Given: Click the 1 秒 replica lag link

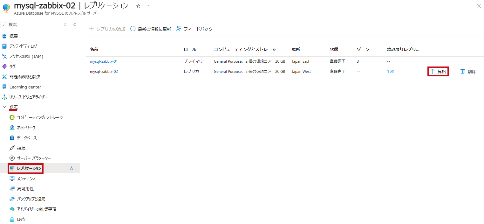Looking at the screenshot, I should [x=391, y=72].
